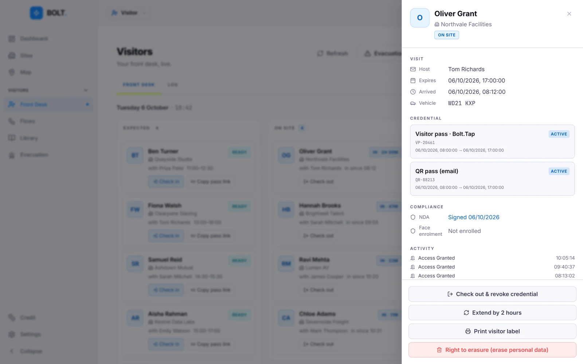583x364 pixels.
Task: Open the Visitor dropdown in top bar
Action: [129, 13]
